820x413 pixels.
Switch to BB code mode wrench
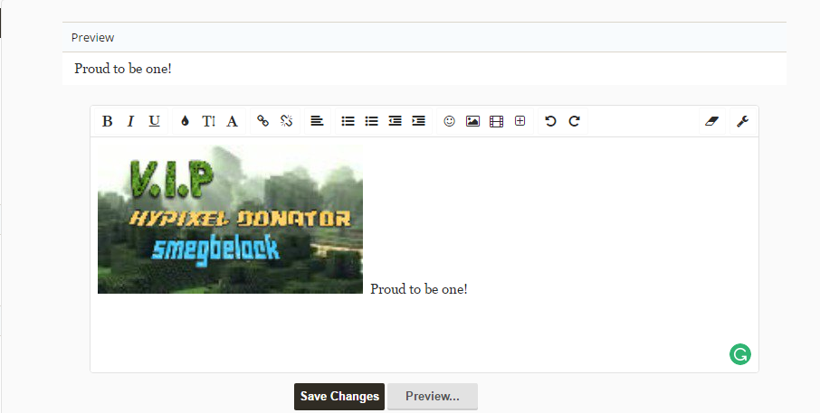tap(742, 121)
